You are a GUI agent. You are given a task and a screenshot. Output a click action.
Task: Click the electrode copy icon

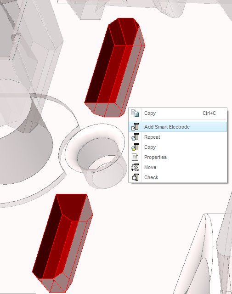(135, 147)
